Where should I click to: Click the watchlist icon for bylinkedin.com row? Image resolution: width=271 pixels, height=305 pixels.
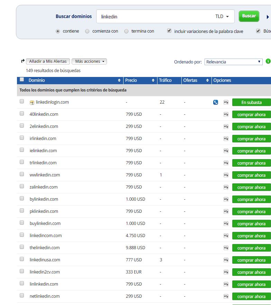click(226, 199)
